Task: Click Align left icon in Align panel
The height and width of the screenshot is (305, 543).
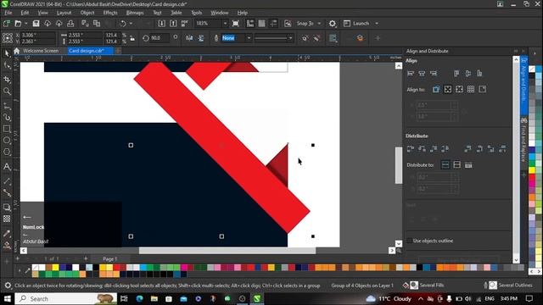Action: click(411, 74)
